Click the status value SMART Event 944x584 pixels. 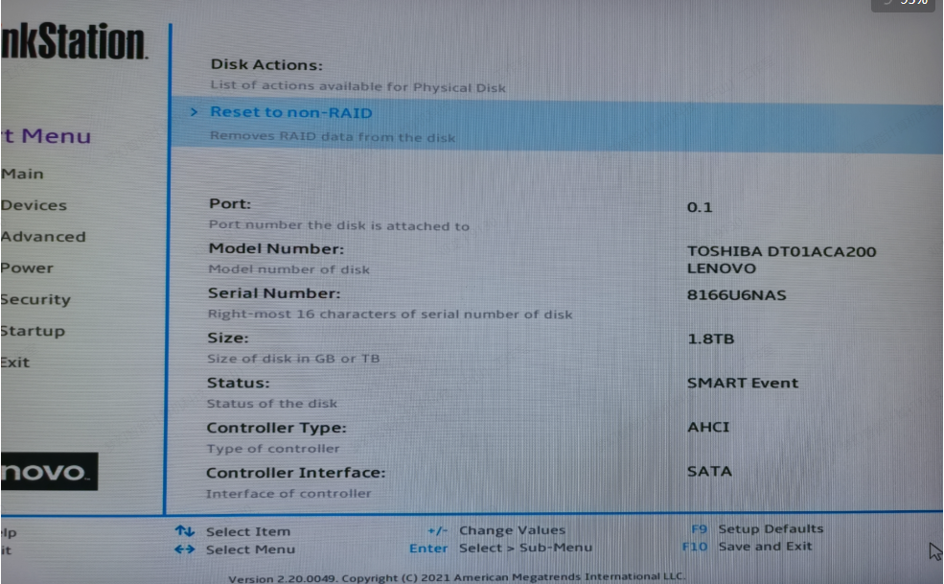point(743,383)
